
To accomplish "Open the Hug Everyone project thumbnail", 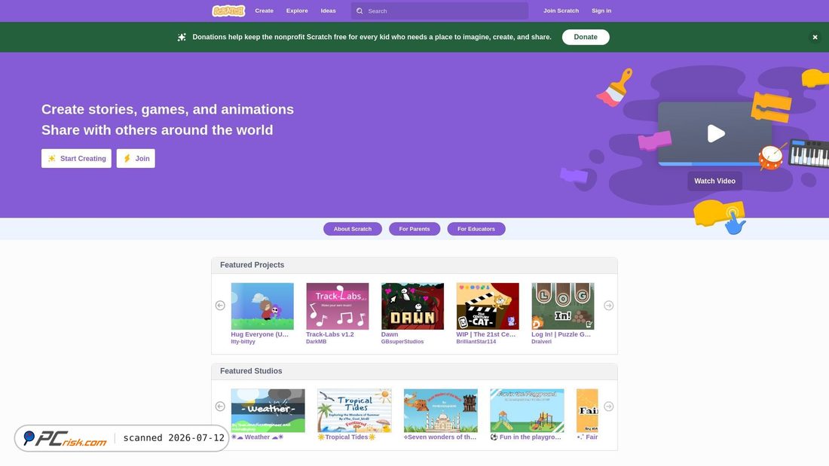I will (x=262, y=306).
